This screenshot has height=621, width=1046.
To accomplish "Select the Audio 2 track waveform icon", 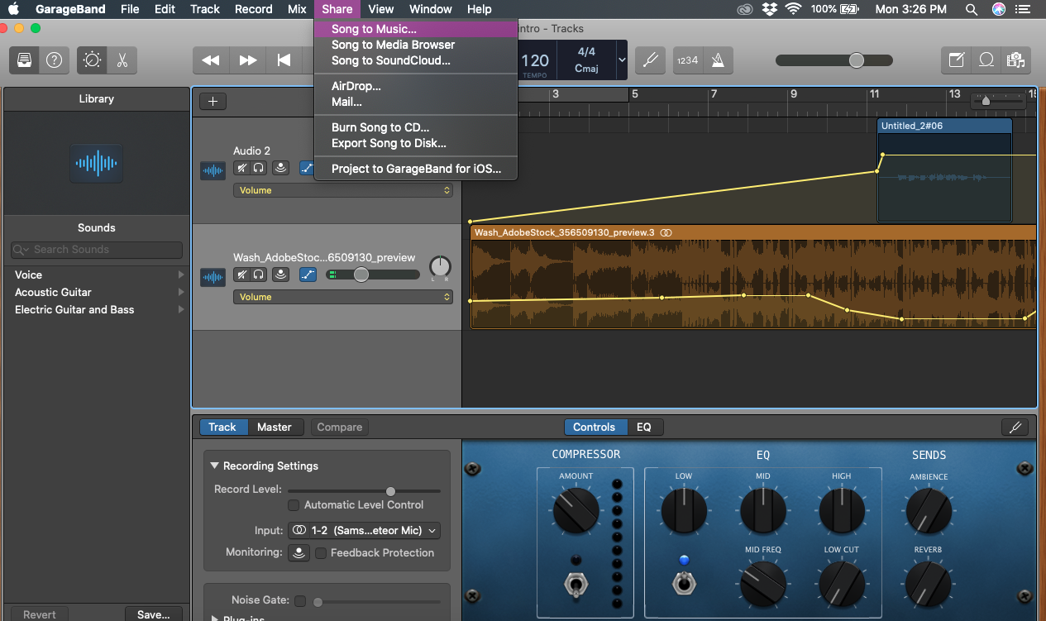I will pos(213,171).
